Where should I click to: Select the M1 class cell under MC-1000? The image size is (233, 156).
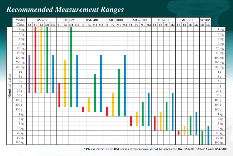pos(119,25)
